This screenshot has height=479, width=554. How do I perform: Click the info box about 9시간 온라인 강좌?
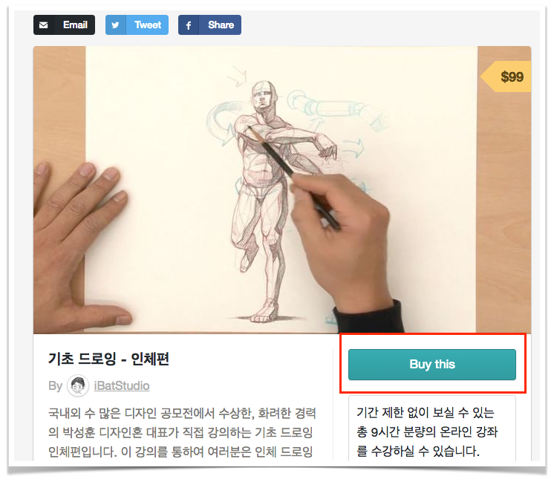click(431, 429)
